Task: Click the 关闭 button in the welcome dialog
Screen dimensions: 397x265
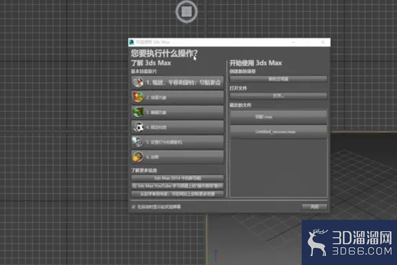Action: [314, 207]
